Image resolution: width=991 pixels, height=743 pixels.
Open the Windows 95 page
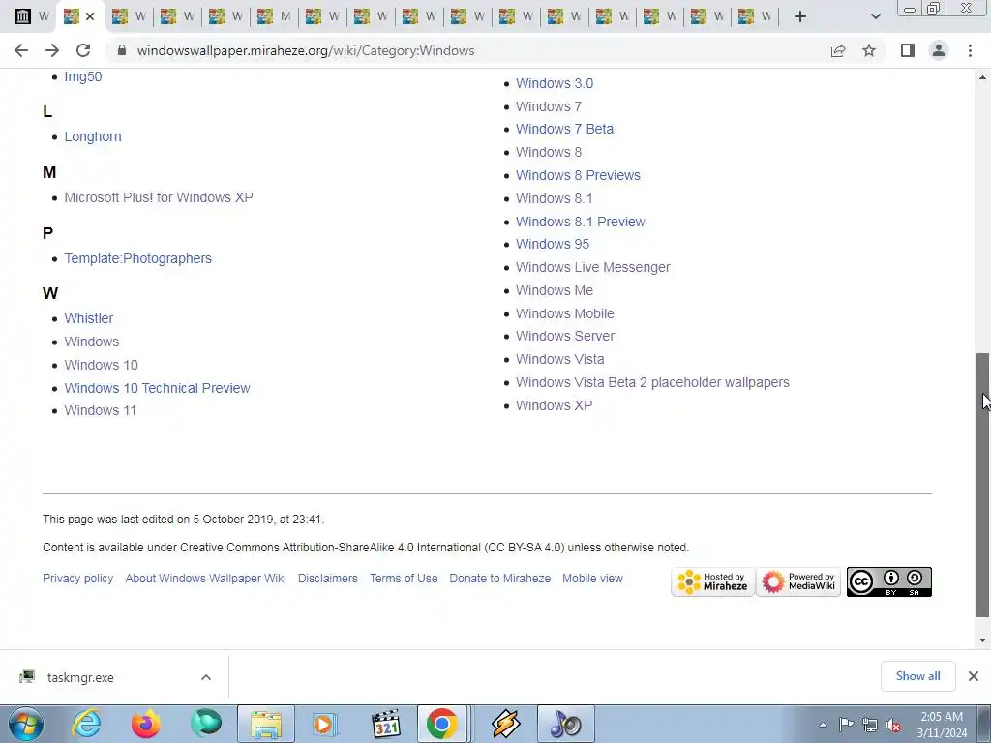[553, 244]
